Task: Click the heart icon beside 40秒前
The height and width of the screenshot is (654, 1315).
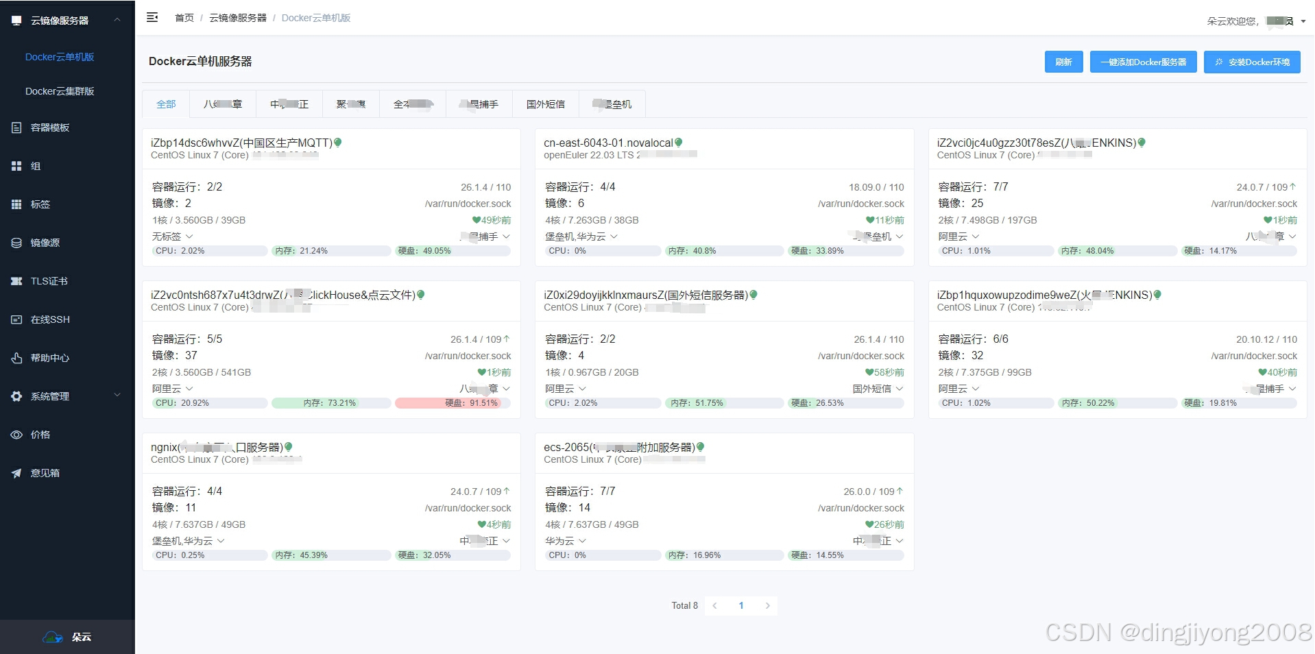Action: click(1262, 372)
